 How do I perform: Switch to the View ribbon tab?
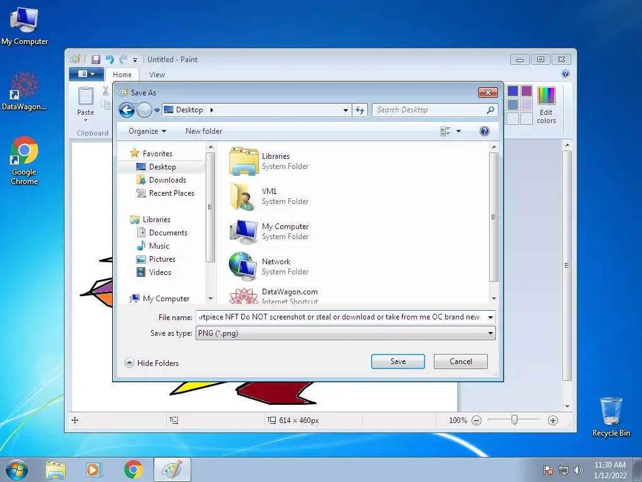click(157, 75)
